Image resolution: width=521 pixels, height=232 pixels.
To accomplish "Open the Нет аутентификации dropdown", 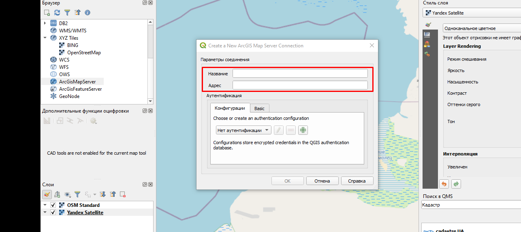I will (243, 130).
